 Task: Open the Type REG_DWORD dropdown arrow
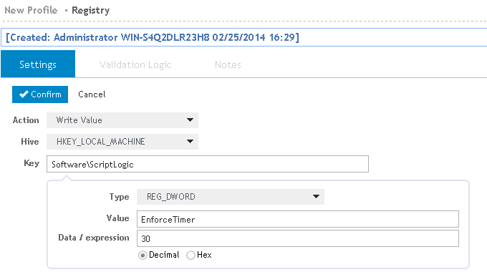[x=316, y=197]
